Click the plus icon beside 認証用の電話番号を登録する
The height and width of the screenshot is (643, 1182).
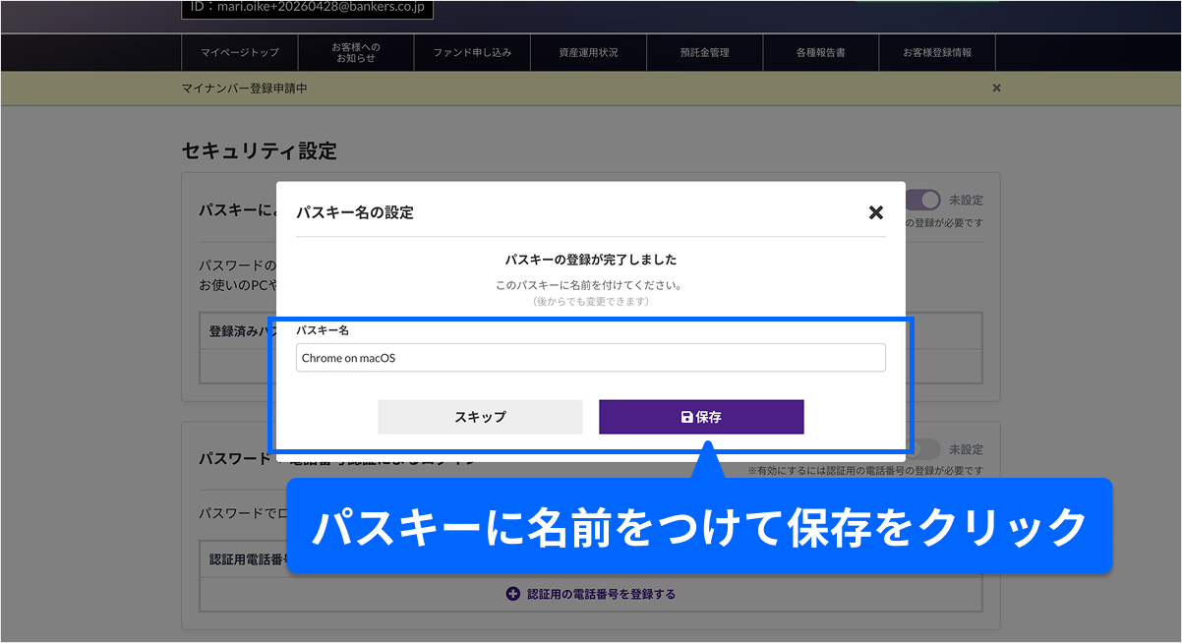(x=512, y=594)
